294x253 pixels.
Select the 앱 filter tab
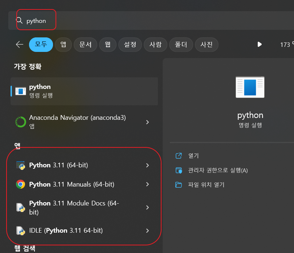click(x=63, y=44)
